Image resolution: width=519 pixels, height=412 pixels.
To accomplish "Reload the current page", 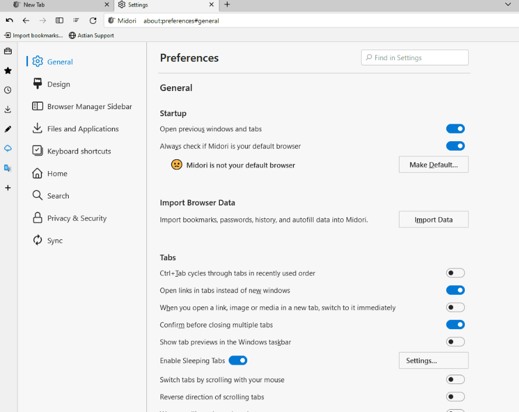I will (x=93, y=20).
